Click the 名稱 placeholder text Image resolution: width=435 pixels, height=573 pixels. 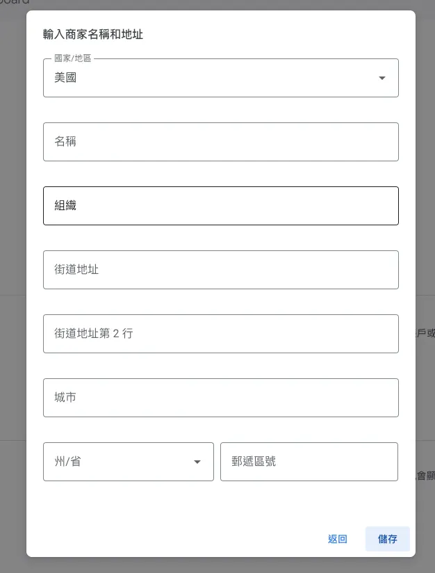coord(65,142)
